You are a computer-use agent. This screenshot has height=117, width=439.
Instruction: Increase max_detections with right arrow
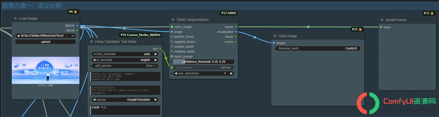[231, 73]
